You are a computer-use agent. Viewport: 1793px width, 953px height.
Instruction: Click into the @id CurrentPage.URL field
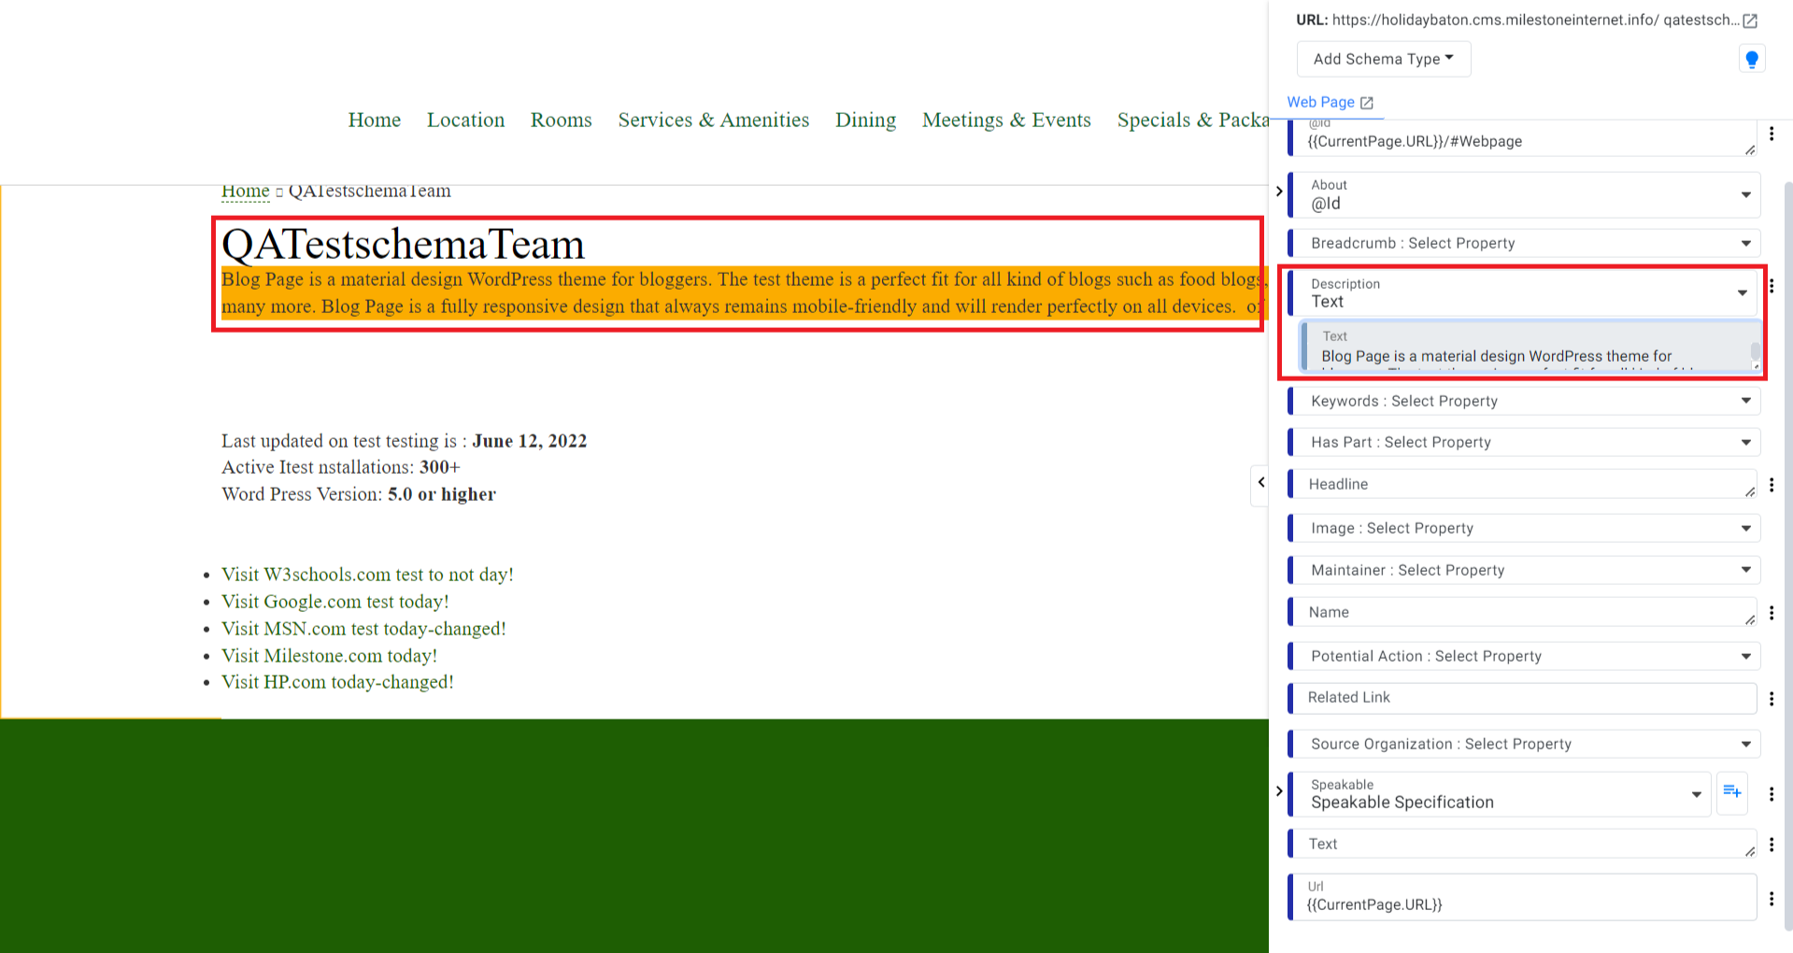[1522, 138]
